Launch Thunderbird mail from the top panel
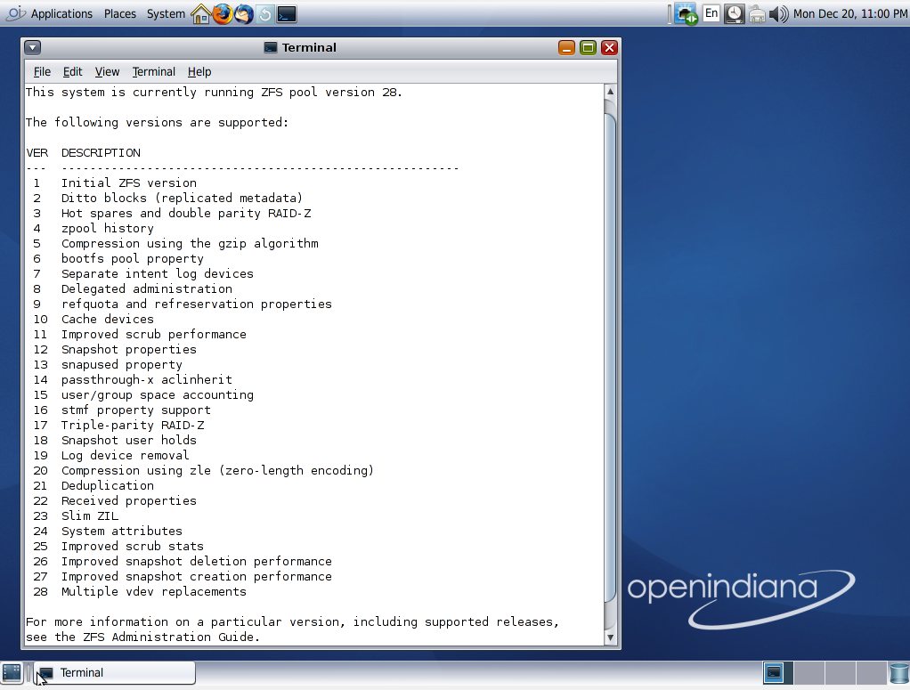Screen dimensions: 910x690 point(244,14)
